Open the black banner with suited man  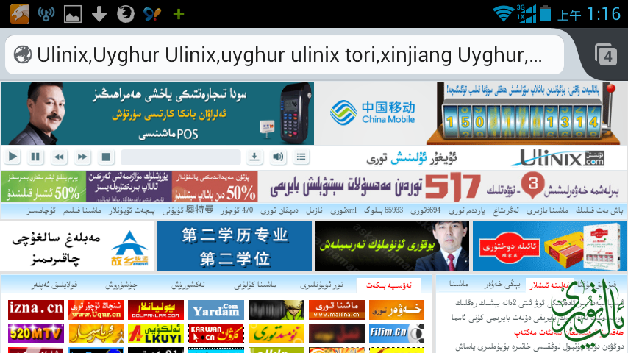click(392, 246)
